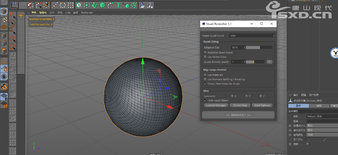This screenshot has width=338, height=155.
Task: Click the circled S icon in left sidebar
Action: pyautogui.click(x=4, y=77)
